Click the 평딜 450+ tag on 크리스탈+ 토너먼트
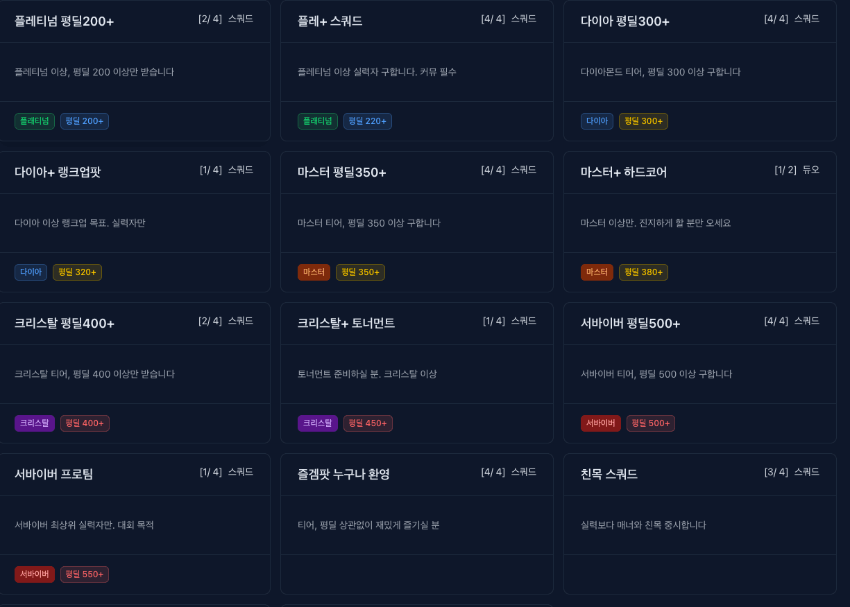The width and height of the screenshot is (850, 607). point(368,423)
